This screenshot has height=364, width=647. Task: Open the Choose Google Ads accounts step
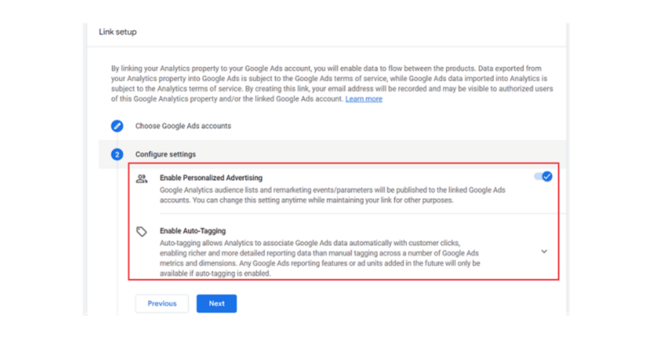pos(183,126)
